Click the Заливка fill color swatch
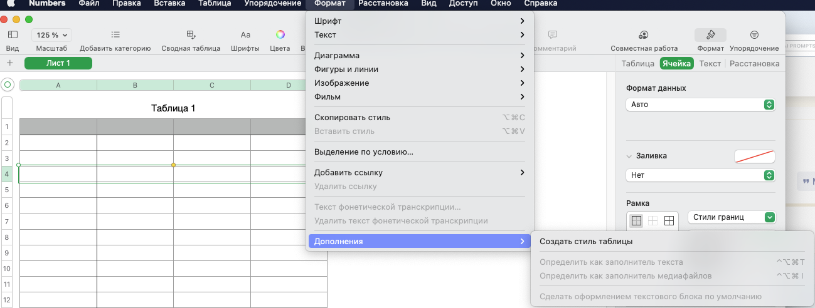Screen dimensions: 815x308 [754, 157]
